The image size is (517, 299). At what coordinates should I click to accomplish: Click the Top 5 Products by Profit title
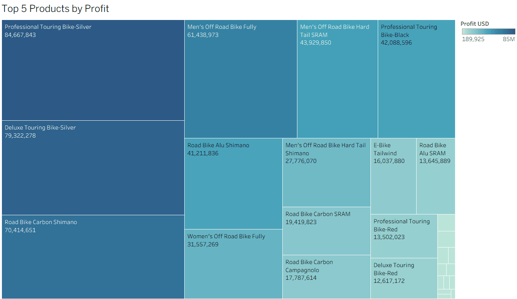click(x=56, y=9)
